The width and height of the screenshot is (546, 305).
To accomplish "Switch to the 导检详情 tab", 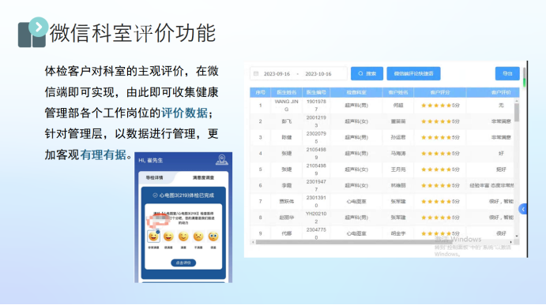I will tap(155, 177).
